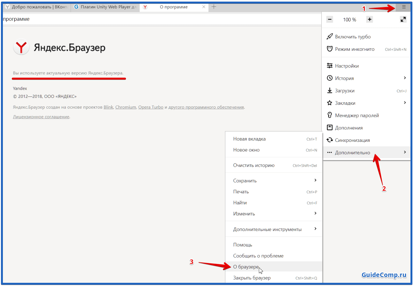Select Найти menu entry
This screenshot has height=286, width=414.
pyautogui.click(x=274, y=203)
